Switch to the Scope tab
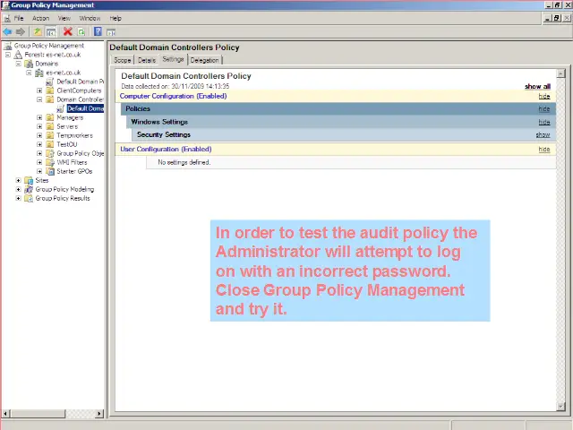Screen dimensions: 573x430 click(123, 60)
